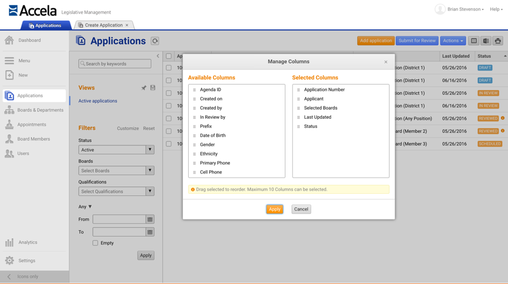Click the Add application button

tap(376, 41)
